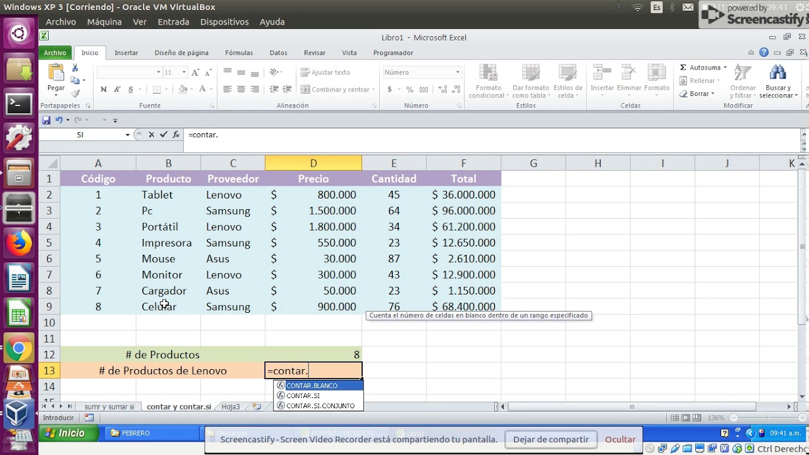Click the text orientation icon
The image size is (809, 455).
coord(275,72)
